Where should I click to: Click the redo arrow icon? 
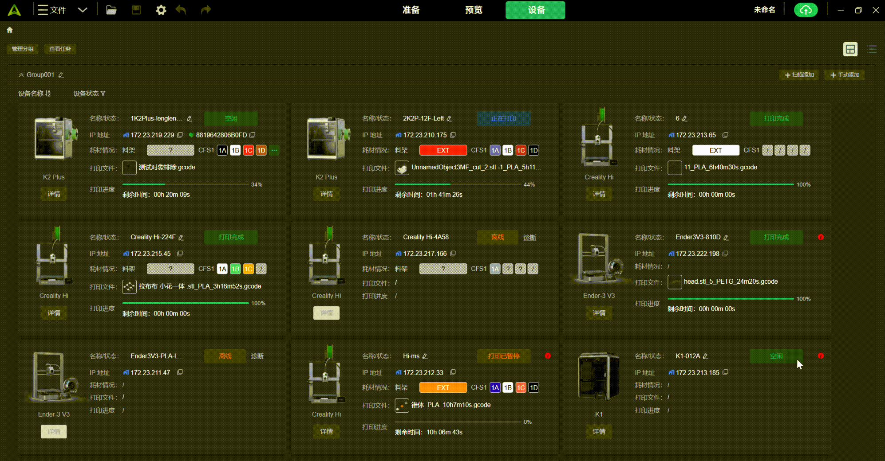point(205,10)
